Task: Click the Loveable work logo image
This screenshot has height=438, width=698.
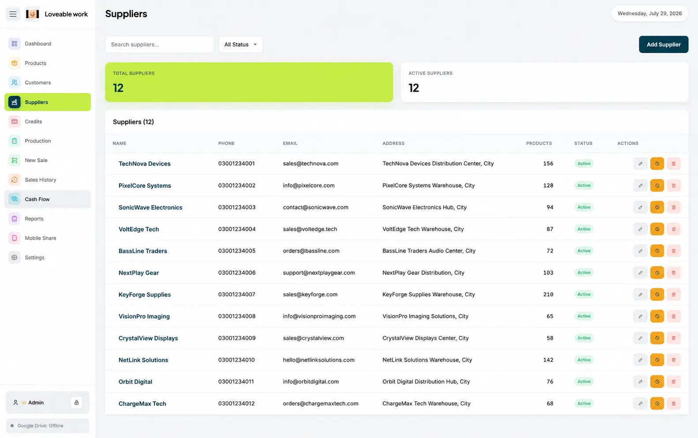Action: [32, 14]
